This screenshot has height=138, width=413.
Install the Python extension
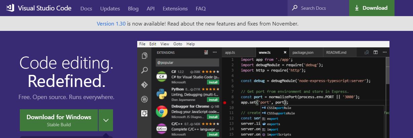click(213, 100)
